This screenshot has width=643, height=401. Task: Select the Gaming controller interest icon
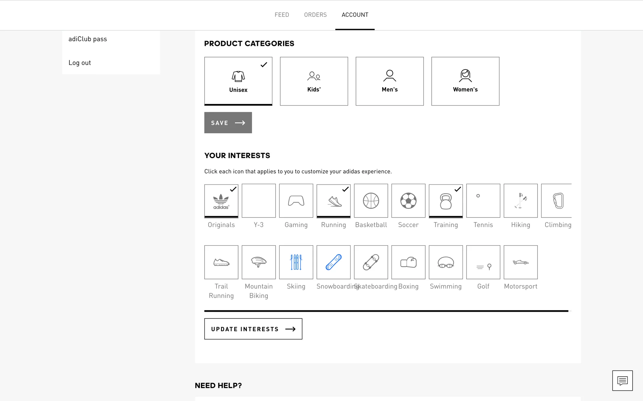coord(296,201)
